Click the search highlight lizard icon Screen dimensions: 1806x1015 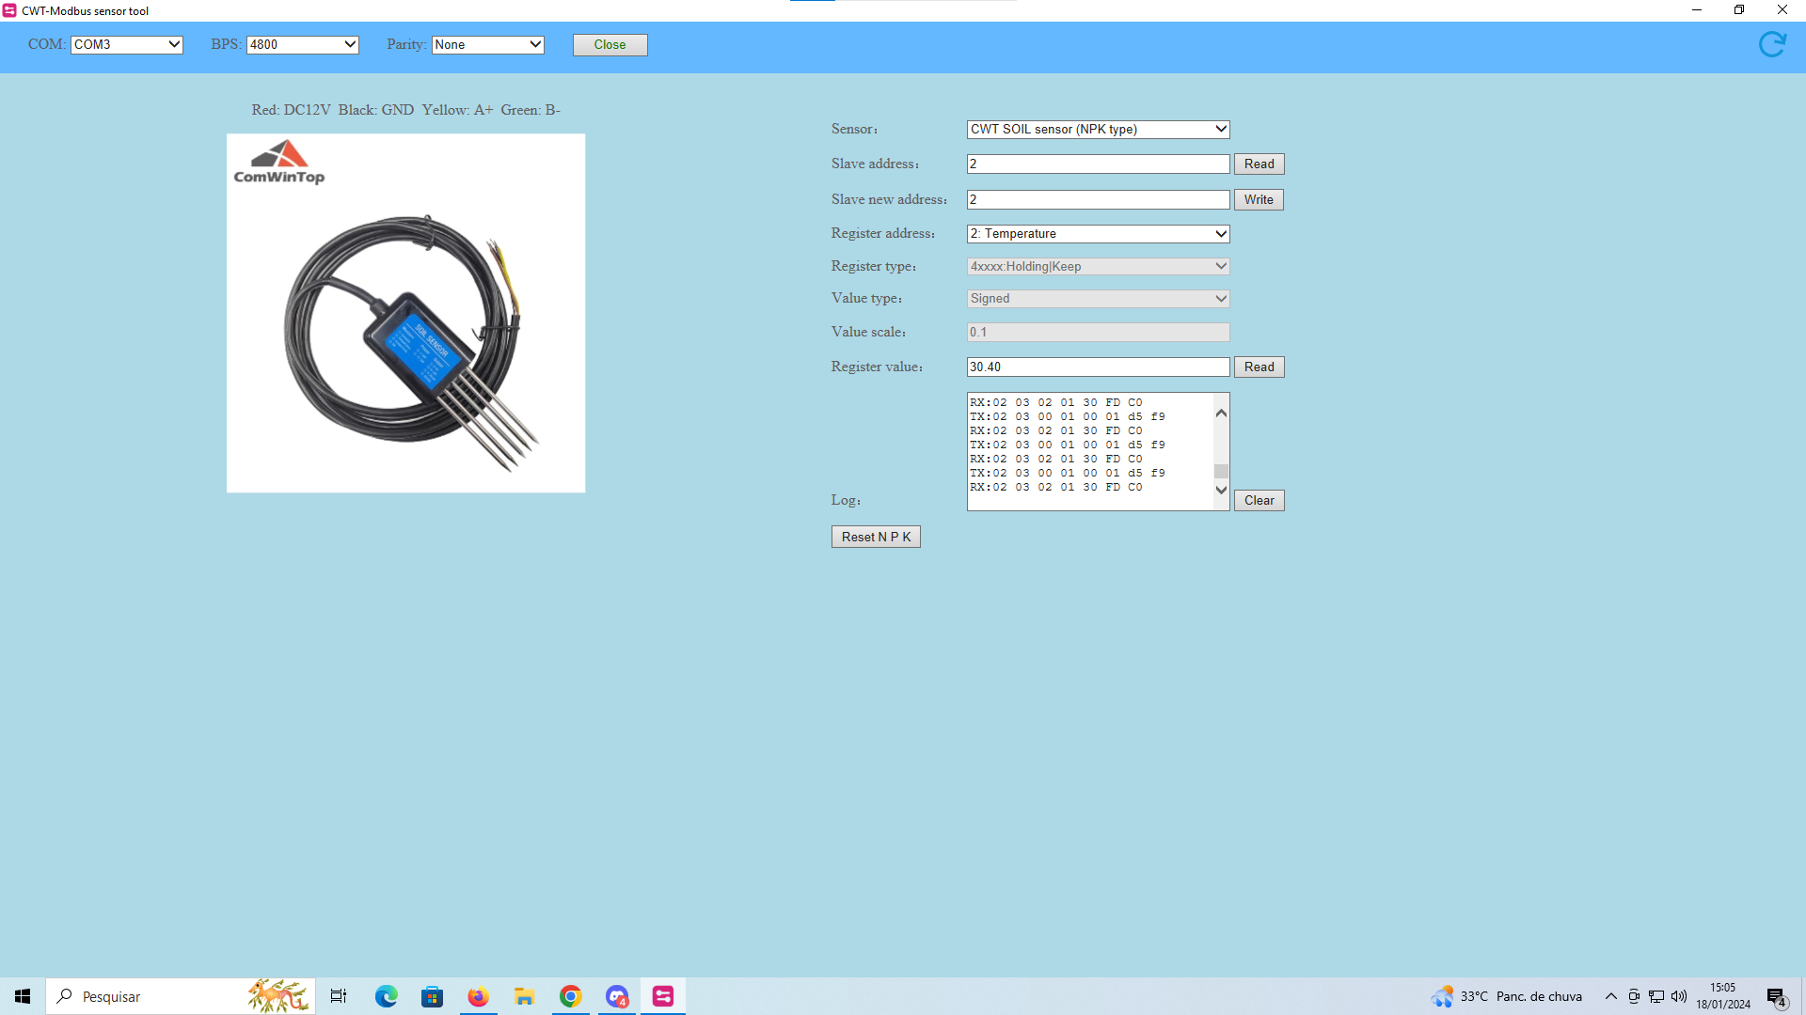click(278, 996)
